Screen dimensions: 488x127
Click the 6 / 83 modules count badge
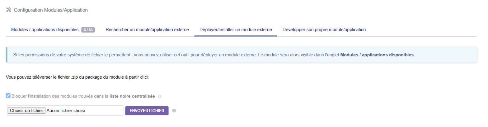click(x=88, y=30)
